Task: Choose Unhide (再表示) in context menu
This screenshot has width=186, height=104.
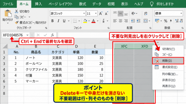Action: [x=168, y=86]
